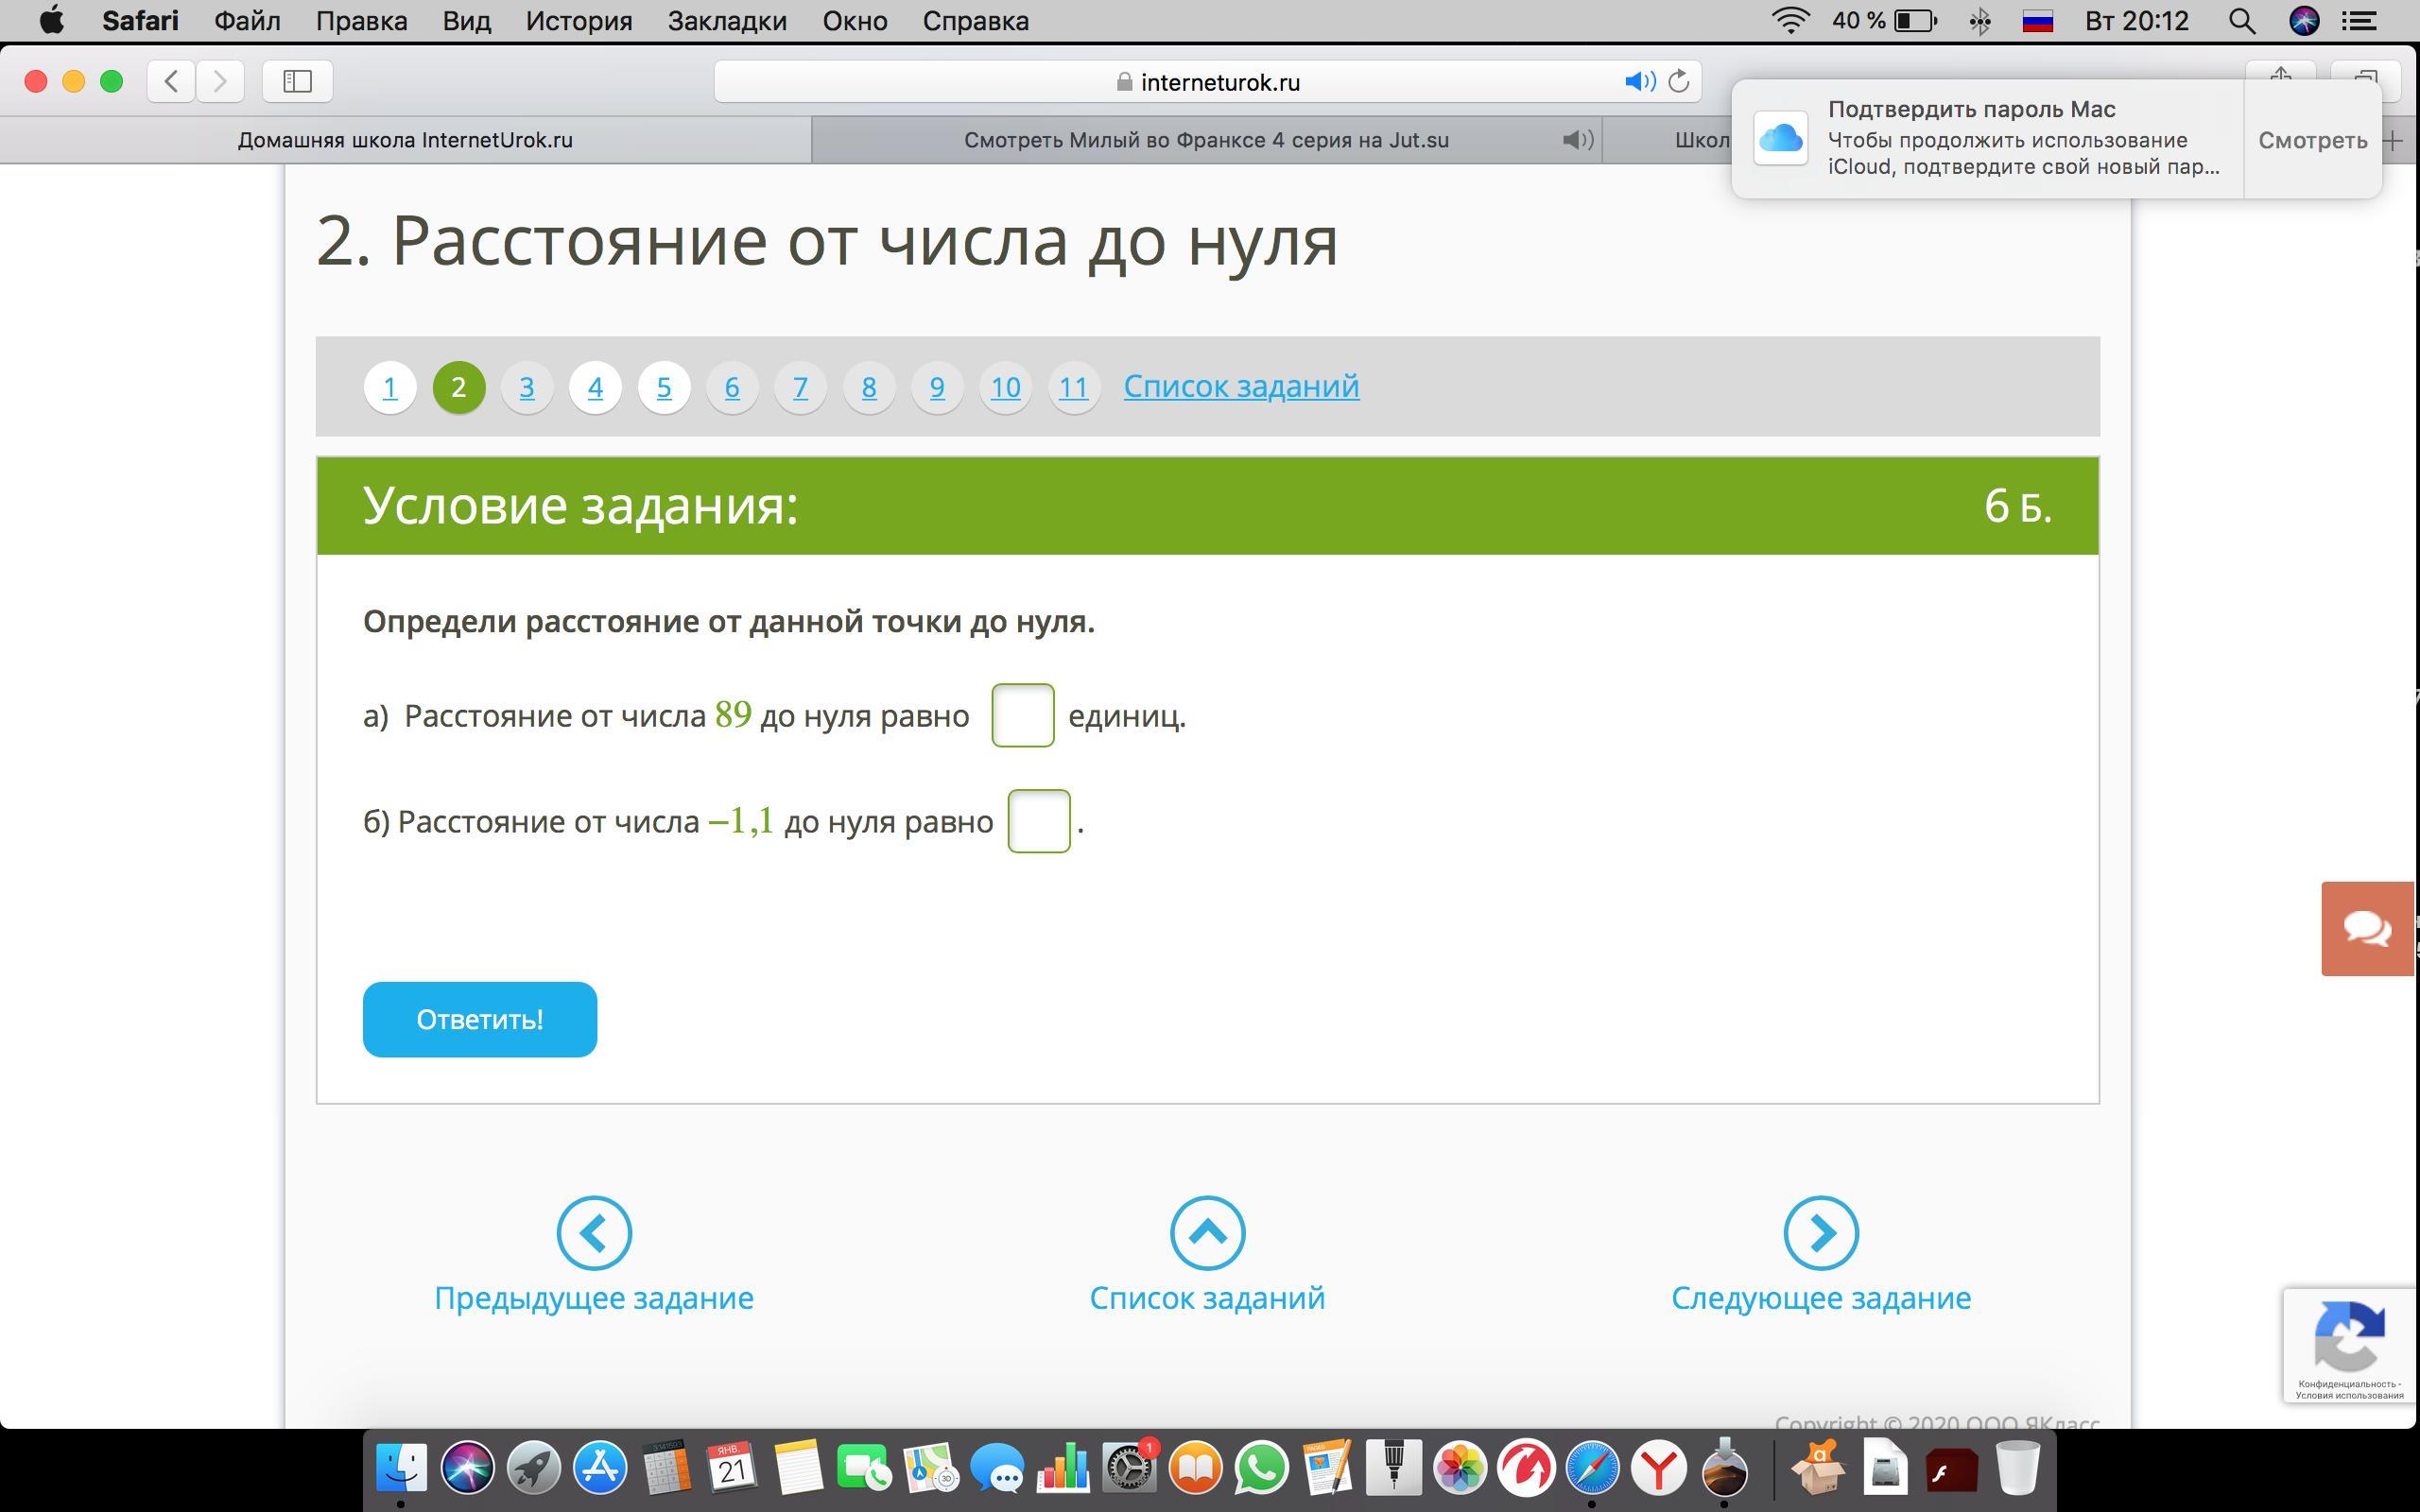Open WhatsApp from the Dock
The image size is (2420, 1512).
(x=1261, y=1468)
